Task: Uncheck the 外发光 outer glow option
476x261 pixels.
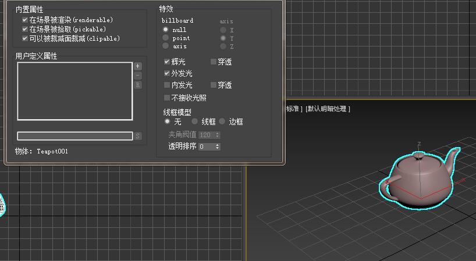Action: [x=167, y=74]
